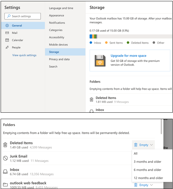Click the orange Sent Items legend dot
This screenshot has width=173, height=189.
click(106, 42)
